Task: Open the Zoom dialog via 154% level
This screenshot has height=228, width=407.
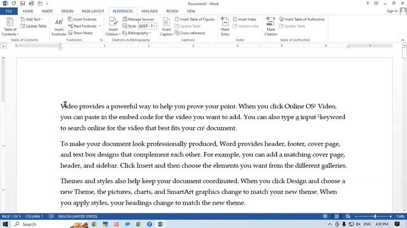Action: click(400, 217)
